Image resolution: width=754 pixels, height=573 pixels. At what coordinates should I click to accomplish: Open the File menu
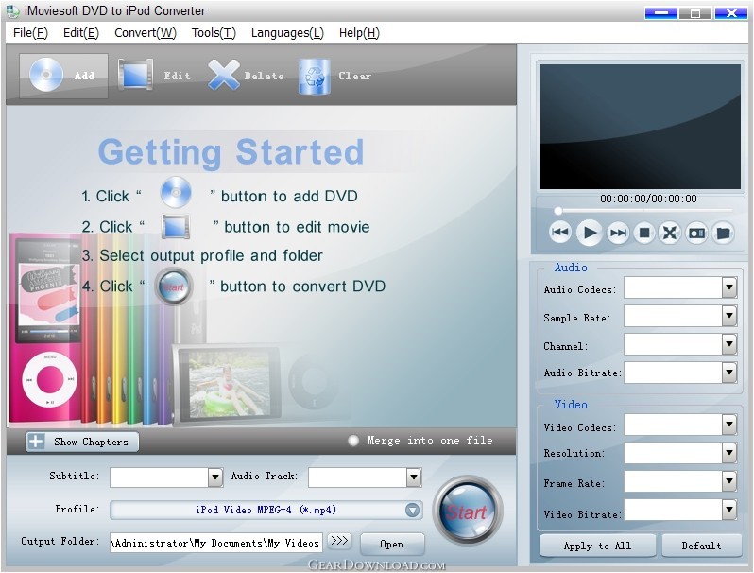(x=30, y=33)
